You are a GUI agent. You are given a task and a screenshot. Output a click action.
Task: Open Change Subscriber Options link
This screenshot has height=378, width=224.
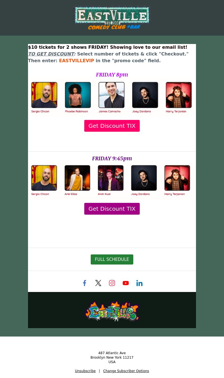coord(126,371)
